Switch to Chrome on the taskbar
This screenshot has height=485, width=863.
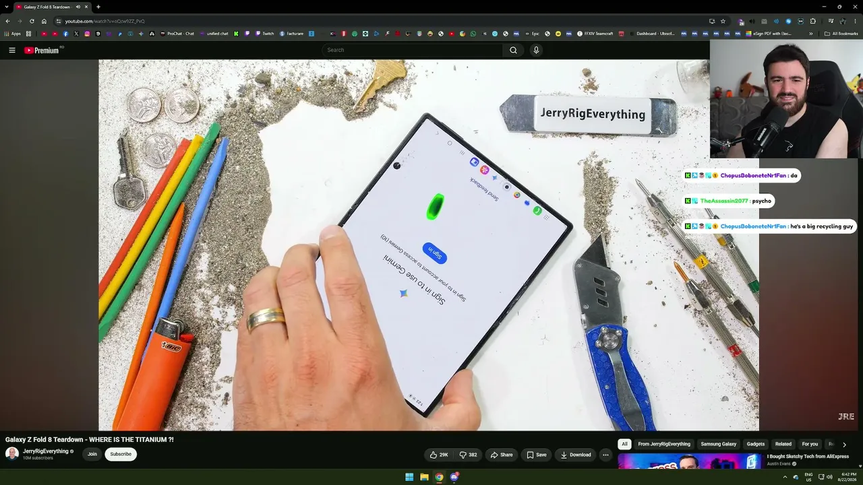(439, 477)
